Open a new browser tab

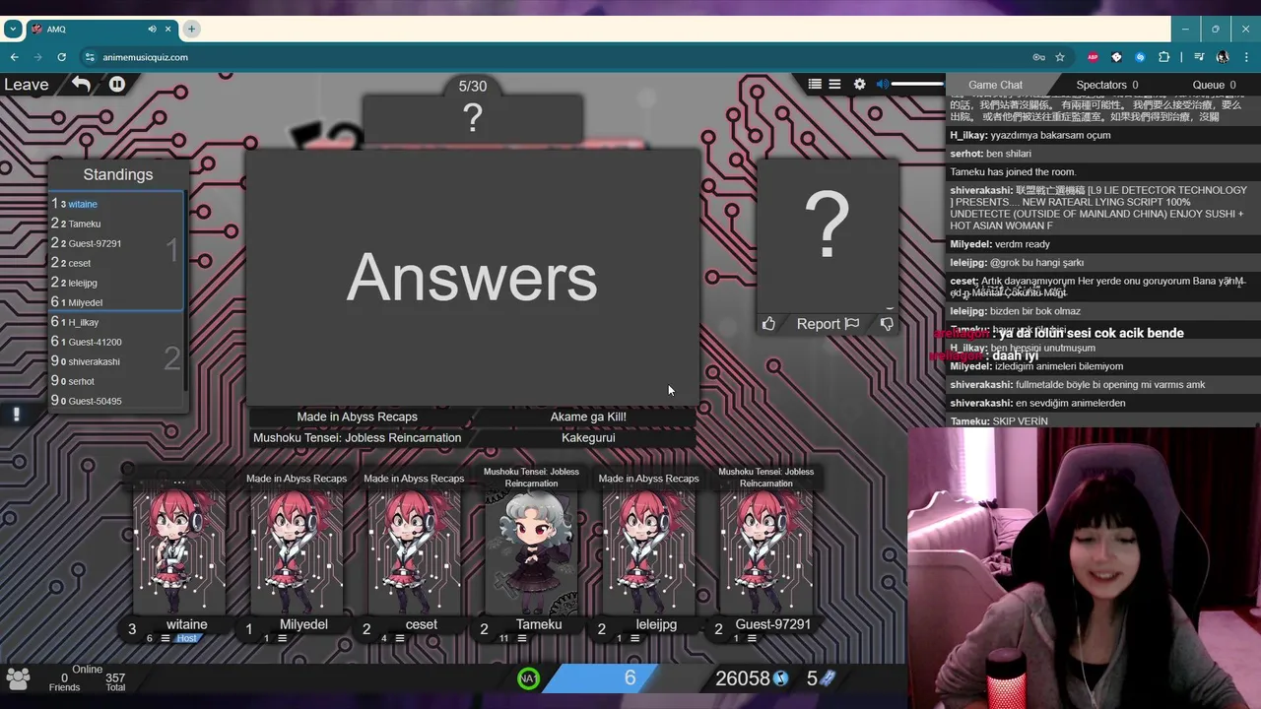pos(191,29)
